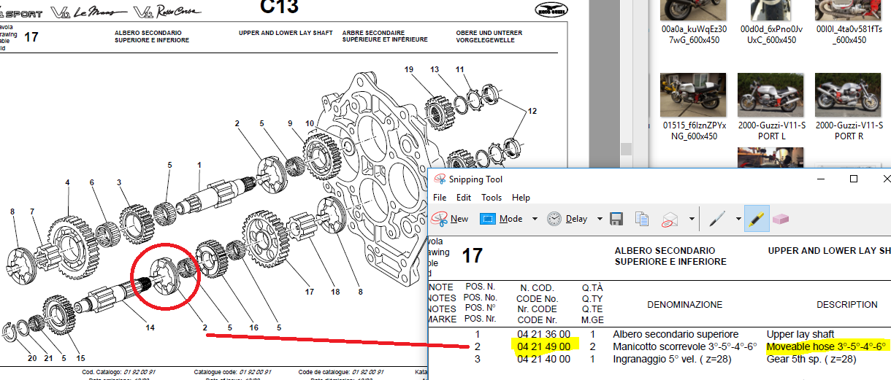Click DESCRIPTION column header in snip
891x380 pixels.
pyautogui.click(x=847, y=305)
